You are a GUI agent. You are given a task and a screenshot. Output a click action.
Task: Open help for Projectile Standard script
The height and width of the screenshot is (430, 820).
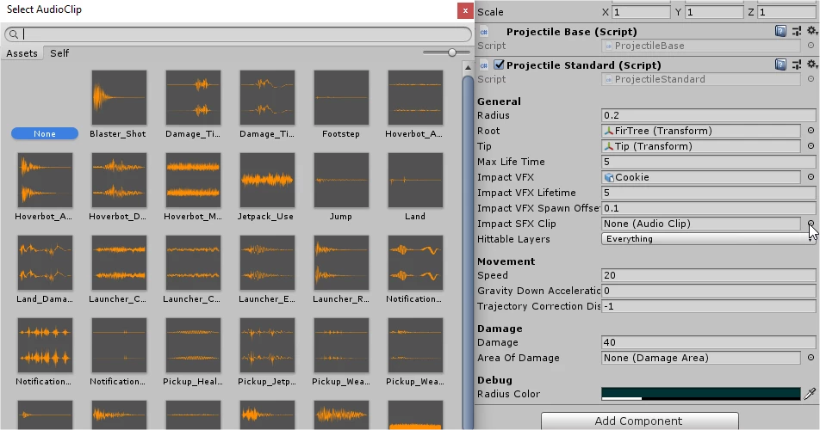coord(780,64)
